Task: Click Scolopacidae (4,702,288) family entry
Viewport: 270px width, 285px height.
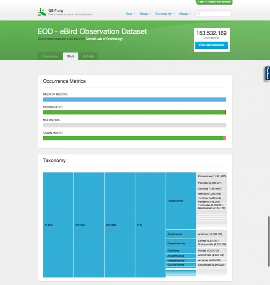Action: [212, 244]
